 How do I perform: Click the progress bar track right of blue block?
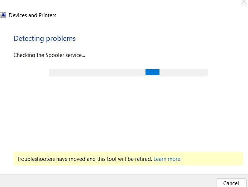tap(183, 72)
